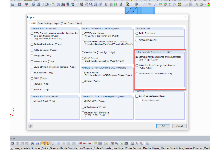Open the Import (*.sat, *.step, *.iges) tab

click(x=68, y=23)
